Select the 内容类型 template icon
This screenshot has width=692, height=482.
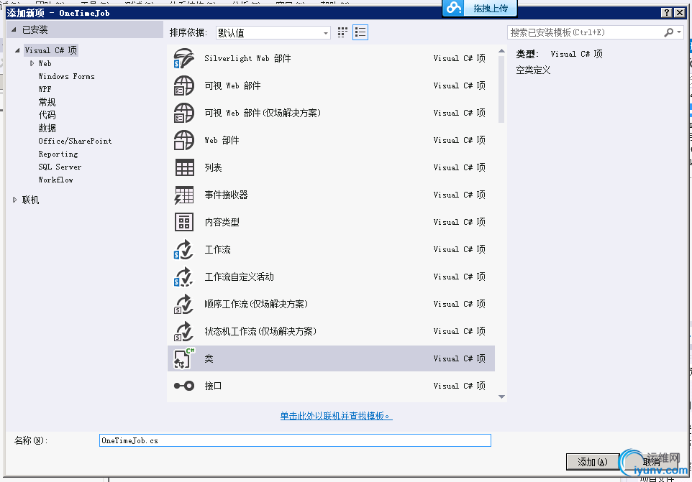click(184, 222)
